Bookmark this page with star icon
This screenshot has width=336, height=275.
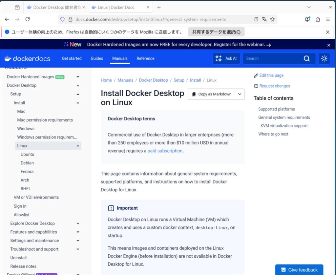point(272,19)
